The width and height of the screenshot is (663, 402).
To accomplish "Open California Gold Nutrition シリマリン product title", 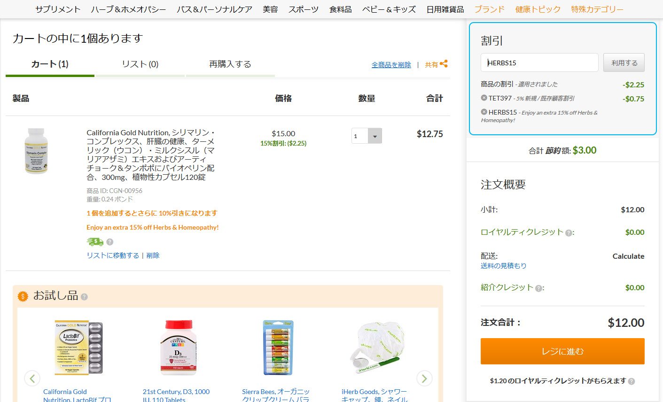I will tap(151, 155).
